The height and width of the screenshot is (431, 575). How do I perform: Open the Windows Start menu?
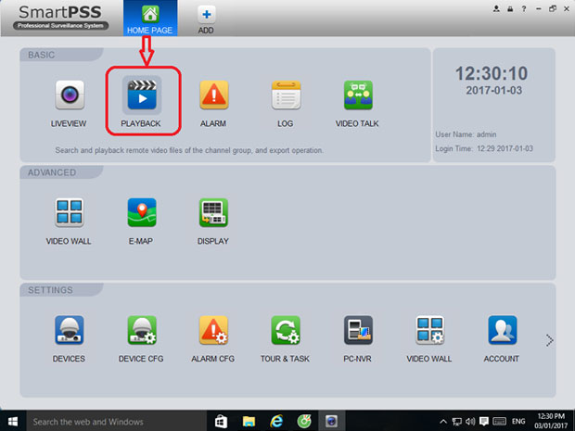click(13, 421)
